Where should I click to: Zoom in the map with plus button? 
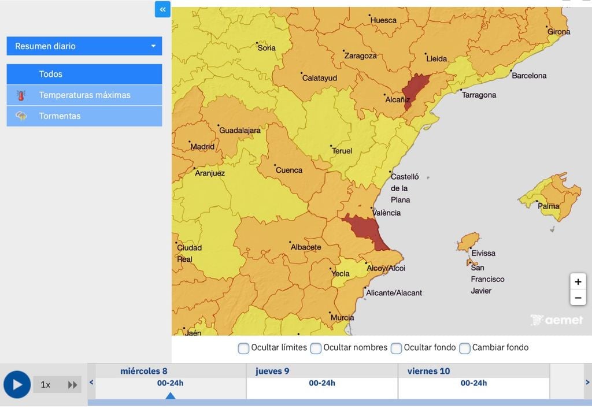(578, 281)
